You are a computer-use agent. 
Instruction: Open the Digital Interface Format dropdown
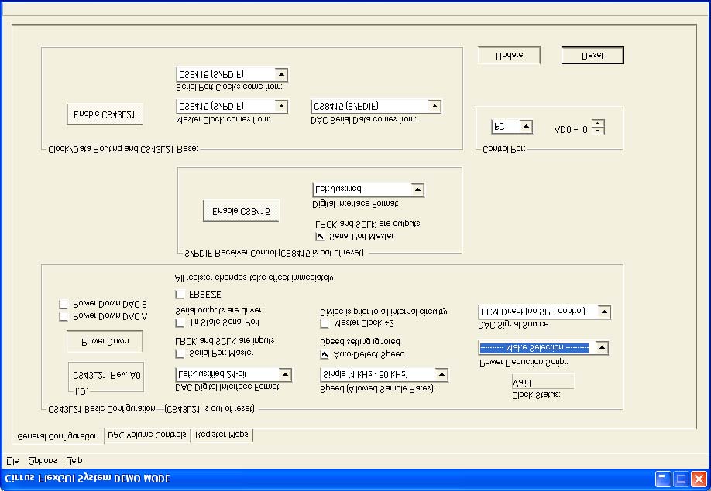(x=418, y=189)
